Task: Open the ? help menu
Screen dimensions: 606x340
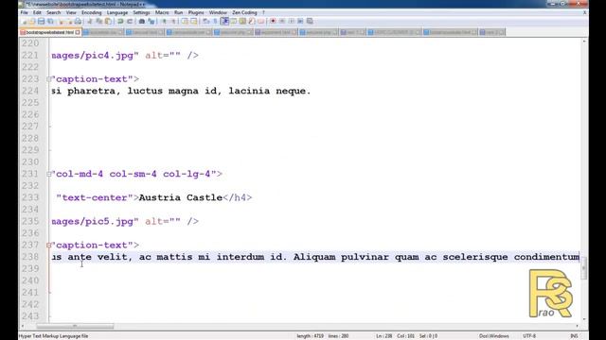Action: (263, 12)
